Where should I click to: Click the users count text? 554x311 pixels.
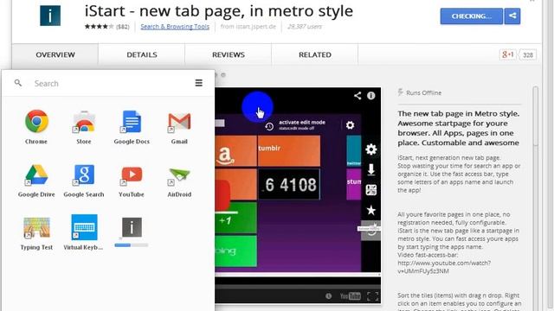pos(305,27)
